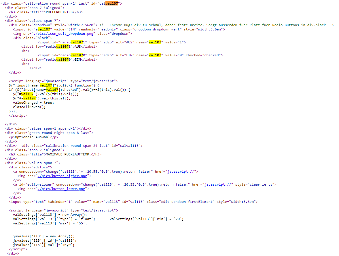Viewport: 339px width, 256px height.
Task: Click the "valSettings['val113'] = new Array();" line
Action: (50, 215)
